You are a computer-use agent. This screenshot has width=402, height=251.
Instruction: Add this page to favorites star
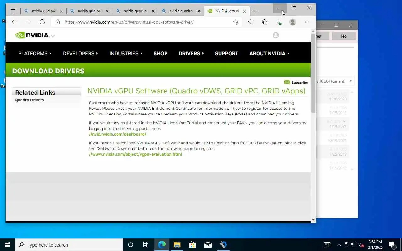tap(236, 22)
